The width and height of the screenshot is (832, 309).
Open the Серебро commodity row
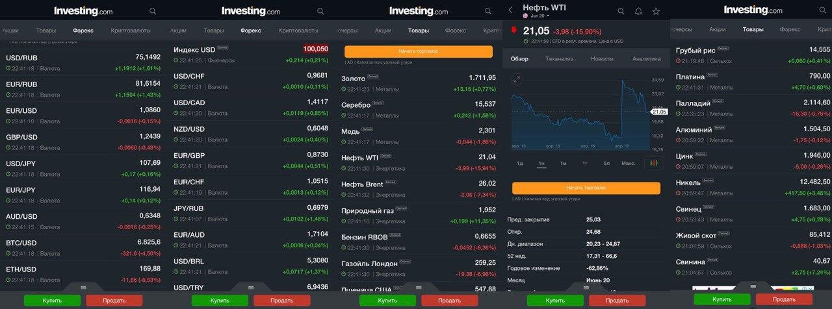coord(419,110)
